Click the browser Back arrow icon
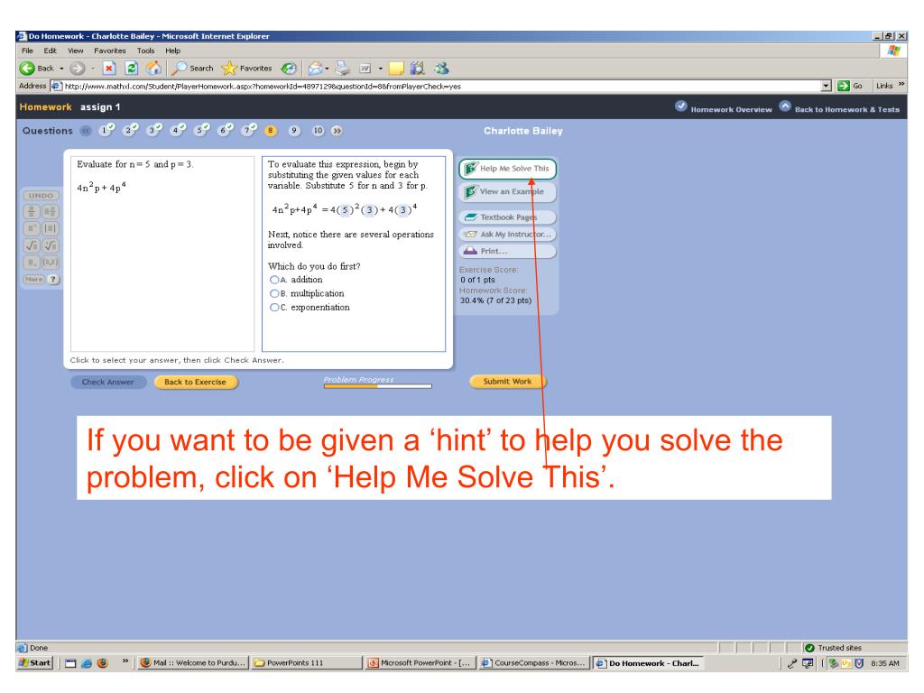This screenshot has height=693, width=924. (x=26, y=69)
